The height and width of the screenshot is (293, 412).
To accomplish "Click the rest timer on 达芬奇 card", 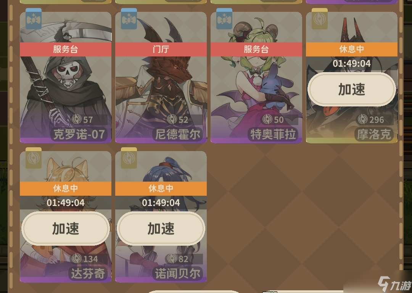I will 66,203.
